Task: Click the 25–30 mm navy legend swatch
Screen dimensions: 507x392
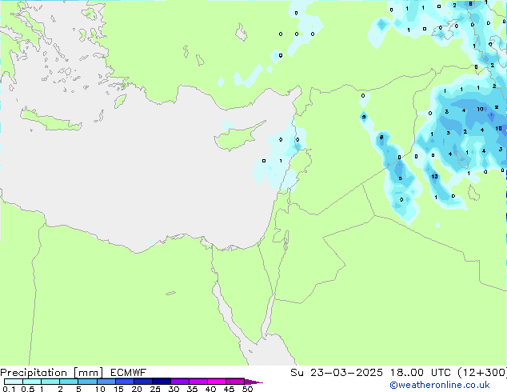Action: [161, 382]
